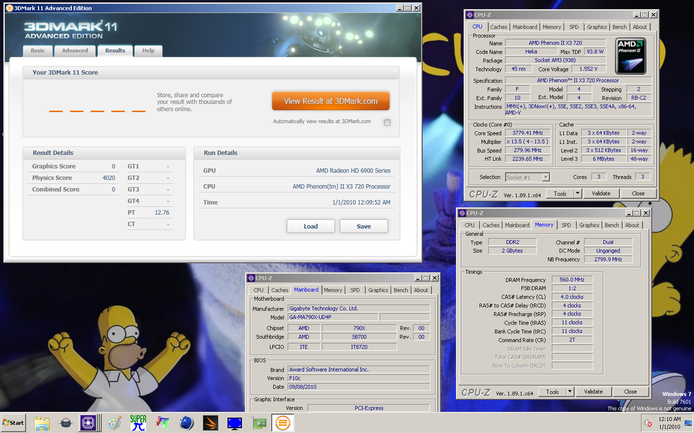
Task: Click the Physics Score value 4020
Action: tap(108, 178)
